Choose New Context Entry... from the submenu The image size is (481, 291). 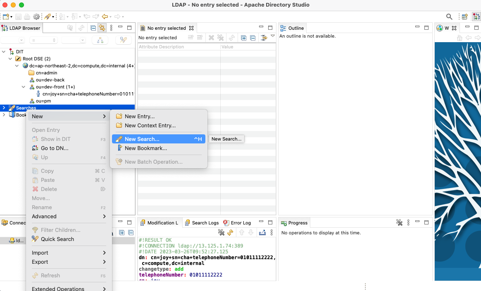[x=159, y=126]
